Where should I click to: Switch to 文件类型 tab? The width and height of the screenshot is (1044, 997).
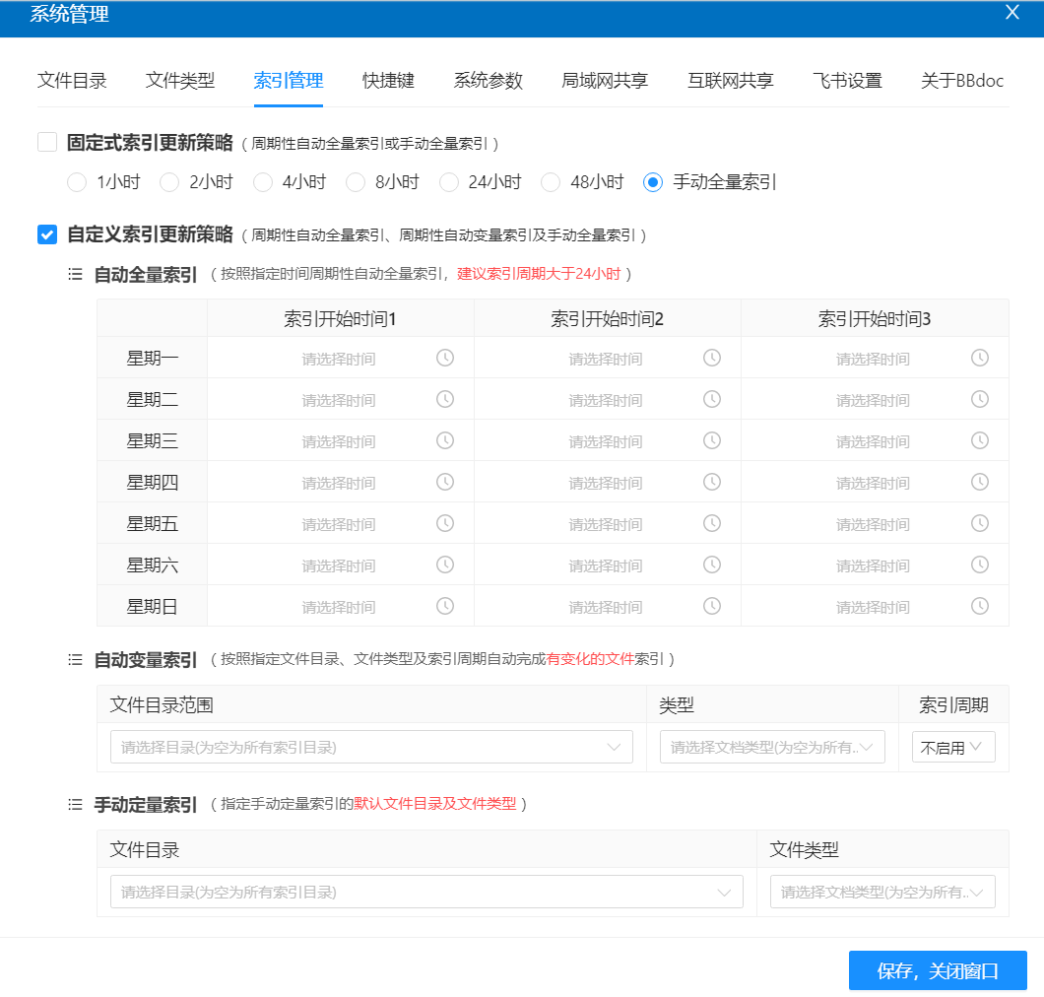(180, 81)
